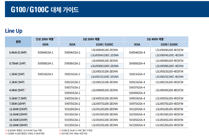Pick model SV075iG5A-4
209x138 pixels.
tap(137, 104)
